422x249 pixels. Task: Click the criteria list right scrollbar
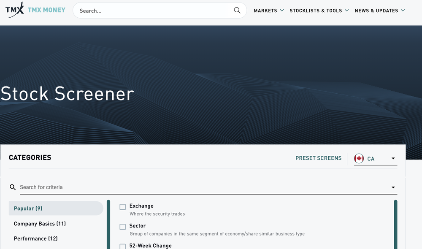coord(396,224)
